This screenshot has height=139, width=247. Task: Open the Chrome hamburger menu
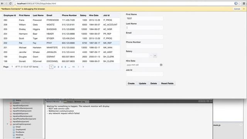click(x=244, y=3)
